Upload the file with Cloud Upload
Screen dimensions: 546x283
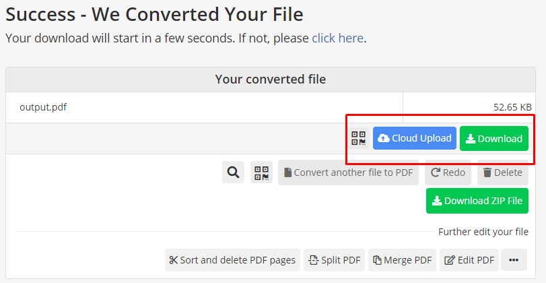[414, 138]
